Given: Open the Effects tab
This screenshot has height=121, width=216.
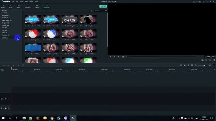Looking at the screenshot, I should [x=37, y=6].
